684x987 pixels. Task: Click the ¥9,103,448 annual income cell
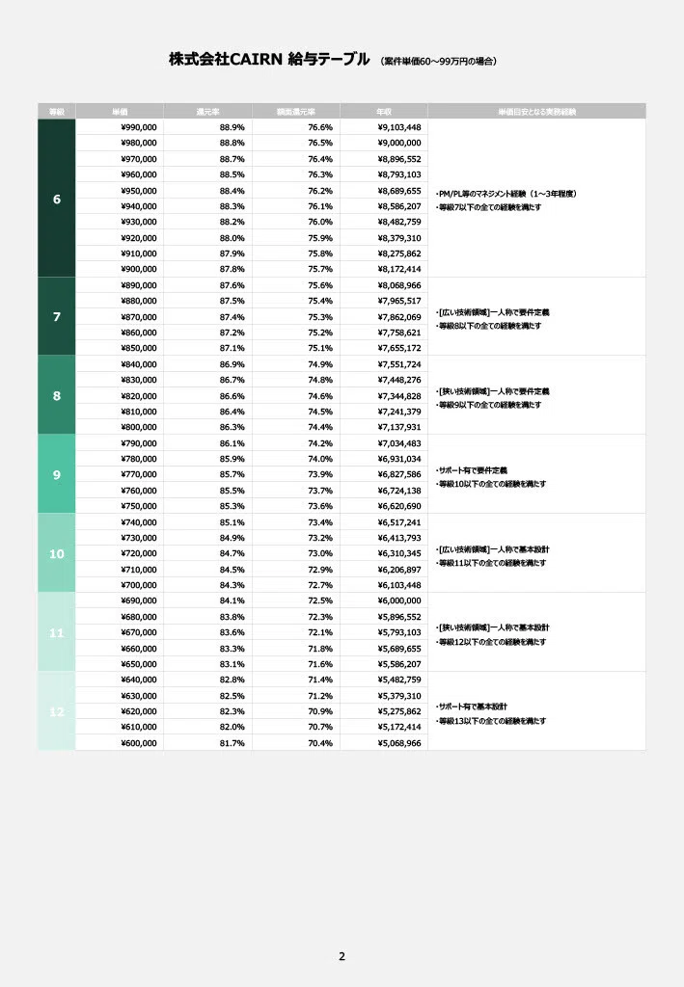tap(384, 127)
